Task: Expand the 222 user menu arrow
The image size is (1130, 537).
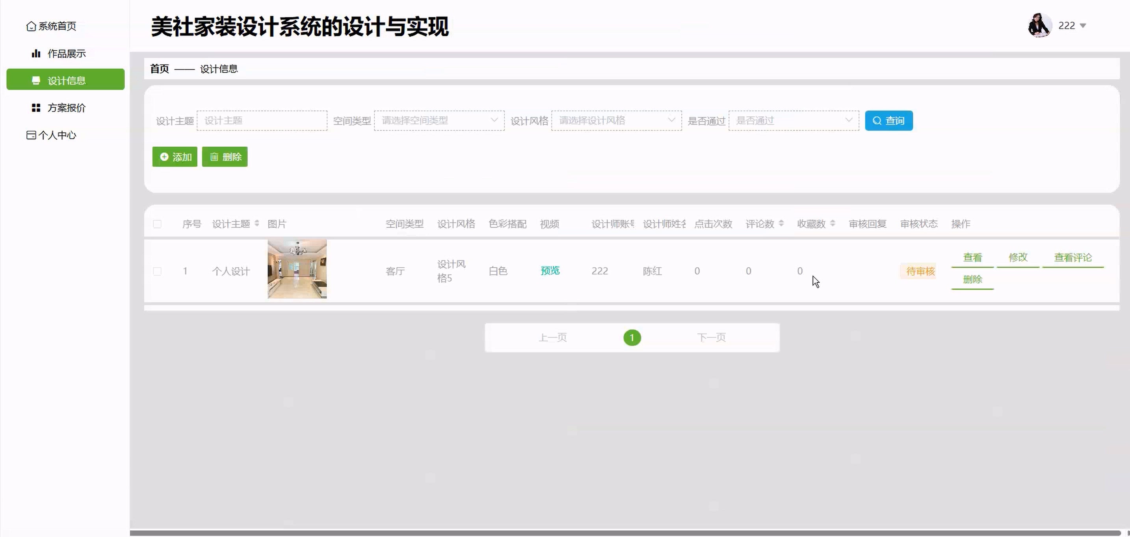Action: click(x=1083, y=26)
